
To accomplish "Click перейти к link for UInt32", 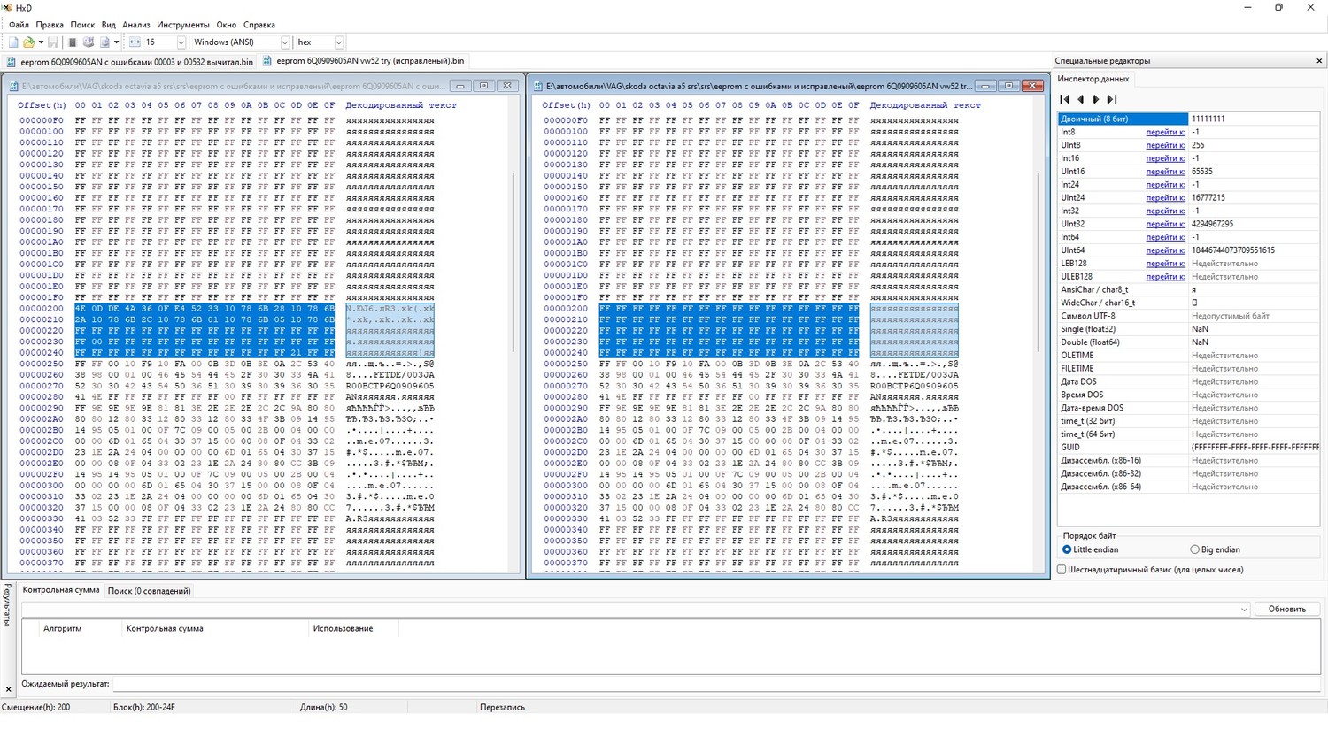I will click(x=1165, y=224).
